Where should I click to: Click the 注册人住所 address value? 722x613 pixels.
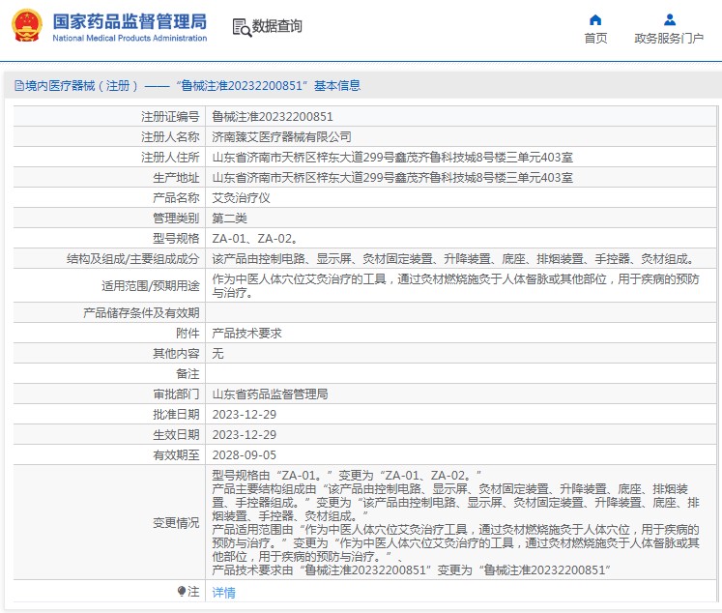392,157
